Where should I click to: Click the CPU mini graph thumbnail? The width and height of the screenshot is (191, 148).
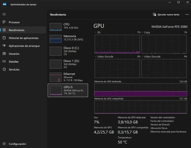coord(56,27)
